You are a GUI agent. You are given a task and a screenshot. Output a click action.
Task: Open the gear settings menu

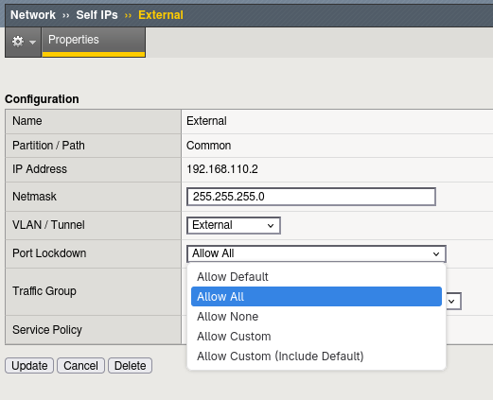(x=24, y=42)
